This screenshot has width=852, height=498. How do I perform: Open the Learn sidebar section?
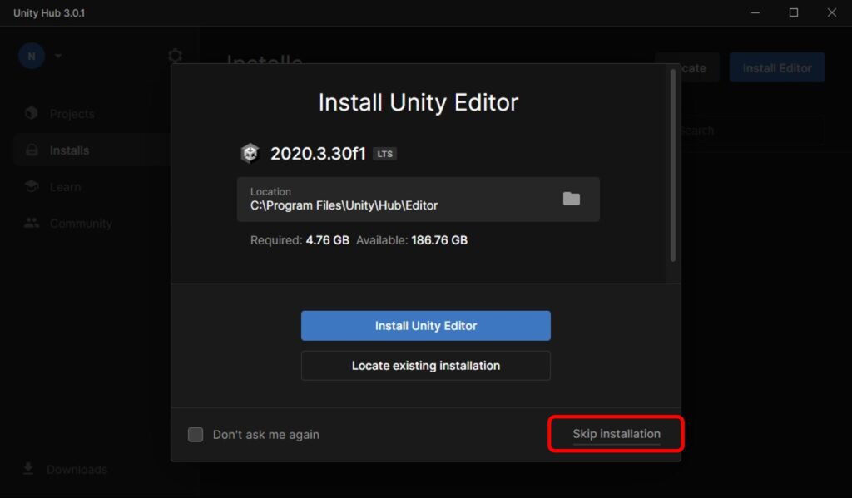(92, 187)
